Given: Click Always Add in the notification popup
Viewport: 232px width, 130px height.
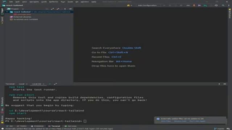Looking at the screenshot, I should (x=180, y=121).
